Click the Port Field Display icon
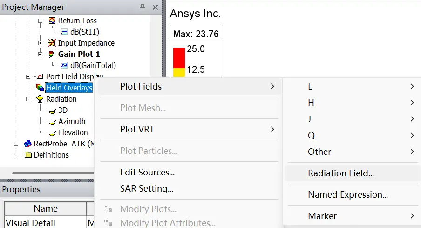This screenshot has height=228, width=421. coord(40,76)
